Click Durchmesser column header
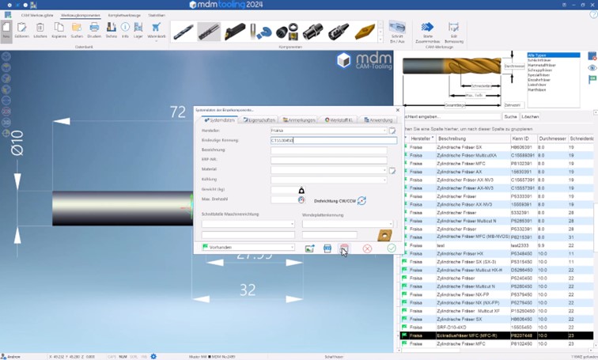598x360 pixels. tap(552, 138)
